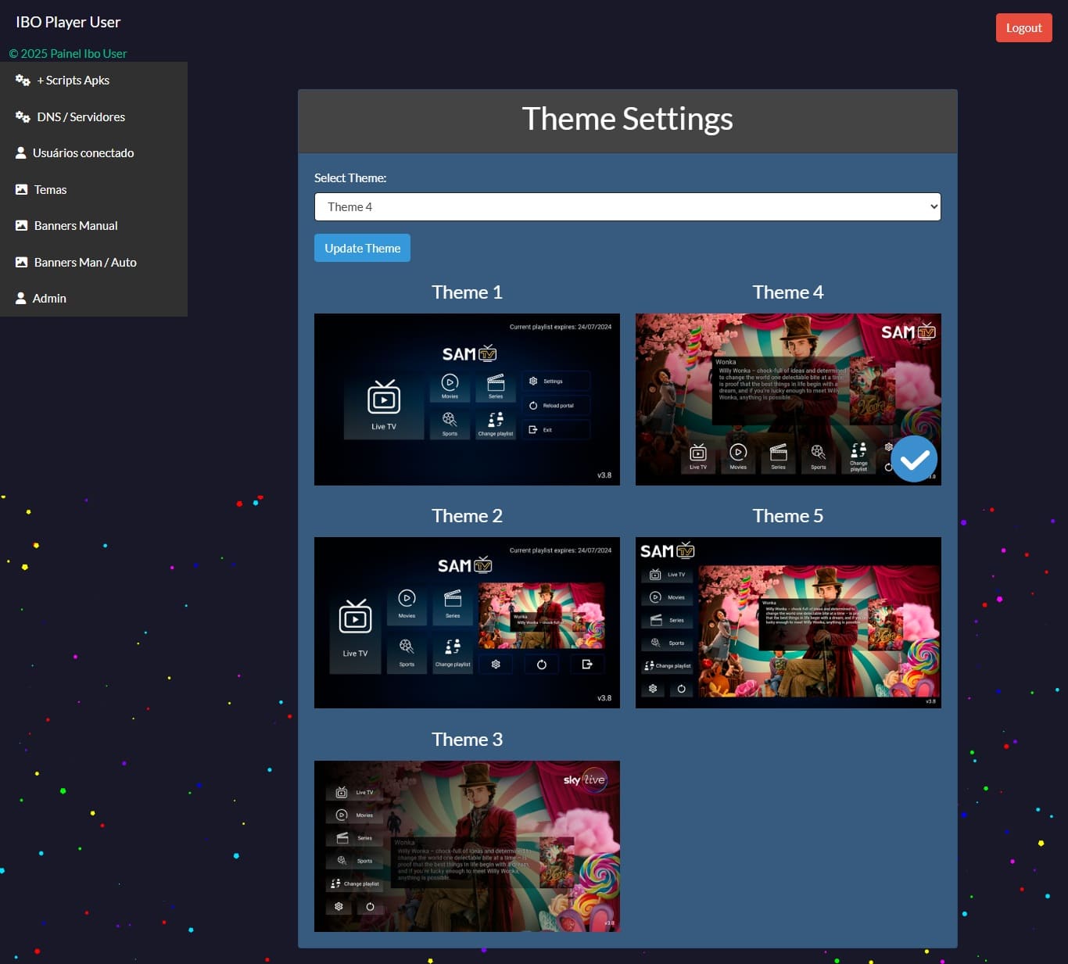
Task: Pick the Theme 3 preview thumbnail
Action: (467, 846)
